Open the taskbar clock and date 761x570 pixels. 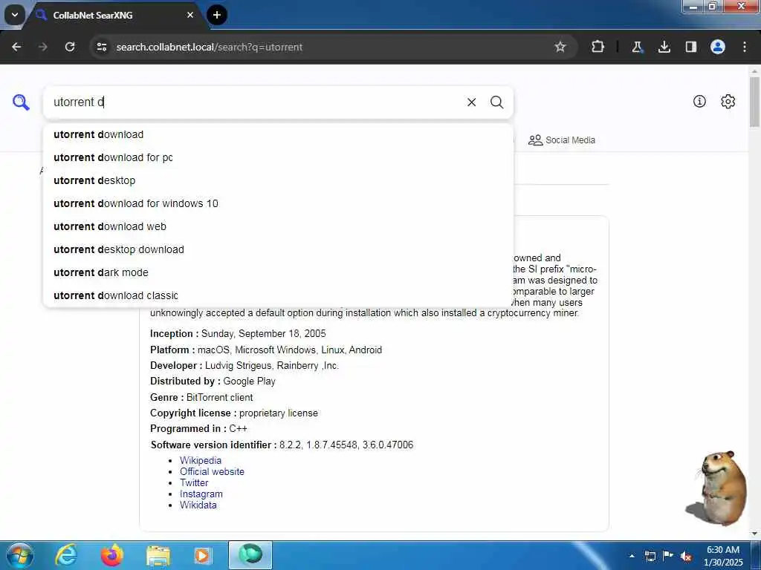click(723, 556)
